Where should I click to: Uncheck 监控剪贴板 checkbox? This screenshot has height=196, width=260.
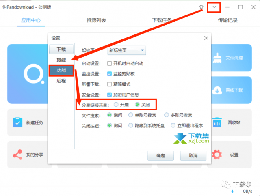click(109, 74)
